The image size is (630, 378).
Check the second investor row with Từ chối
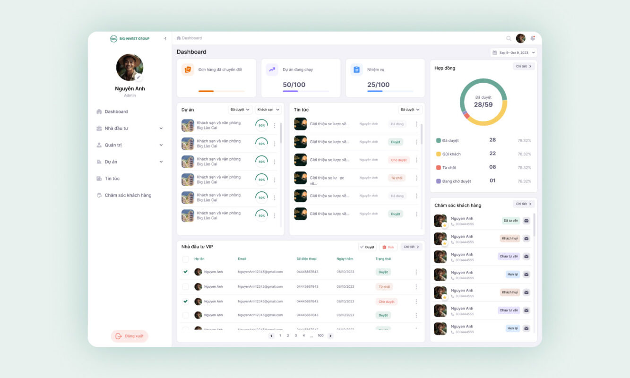pyautogui.click(x=185, y=287)
